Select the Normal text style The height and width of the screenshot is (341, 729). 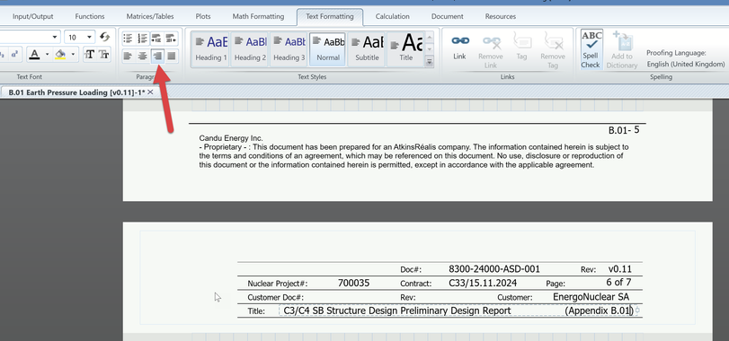coord(328,49)
